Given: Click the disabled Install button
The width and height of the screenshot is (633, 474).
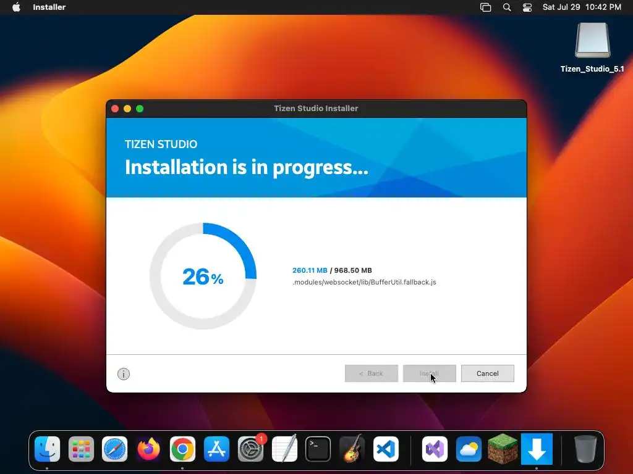Looking at the screenshot, I should coord(429,373).
